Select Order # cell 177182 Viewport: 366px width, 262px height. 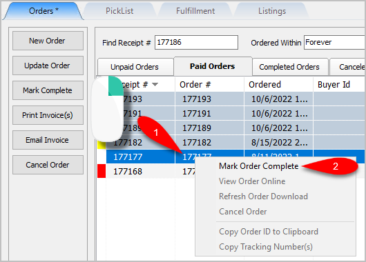(x=209, y=143)
